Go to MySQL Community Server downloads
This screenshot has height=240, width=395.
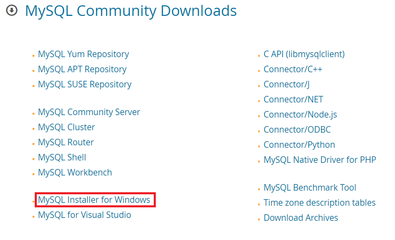coord(89,112)
